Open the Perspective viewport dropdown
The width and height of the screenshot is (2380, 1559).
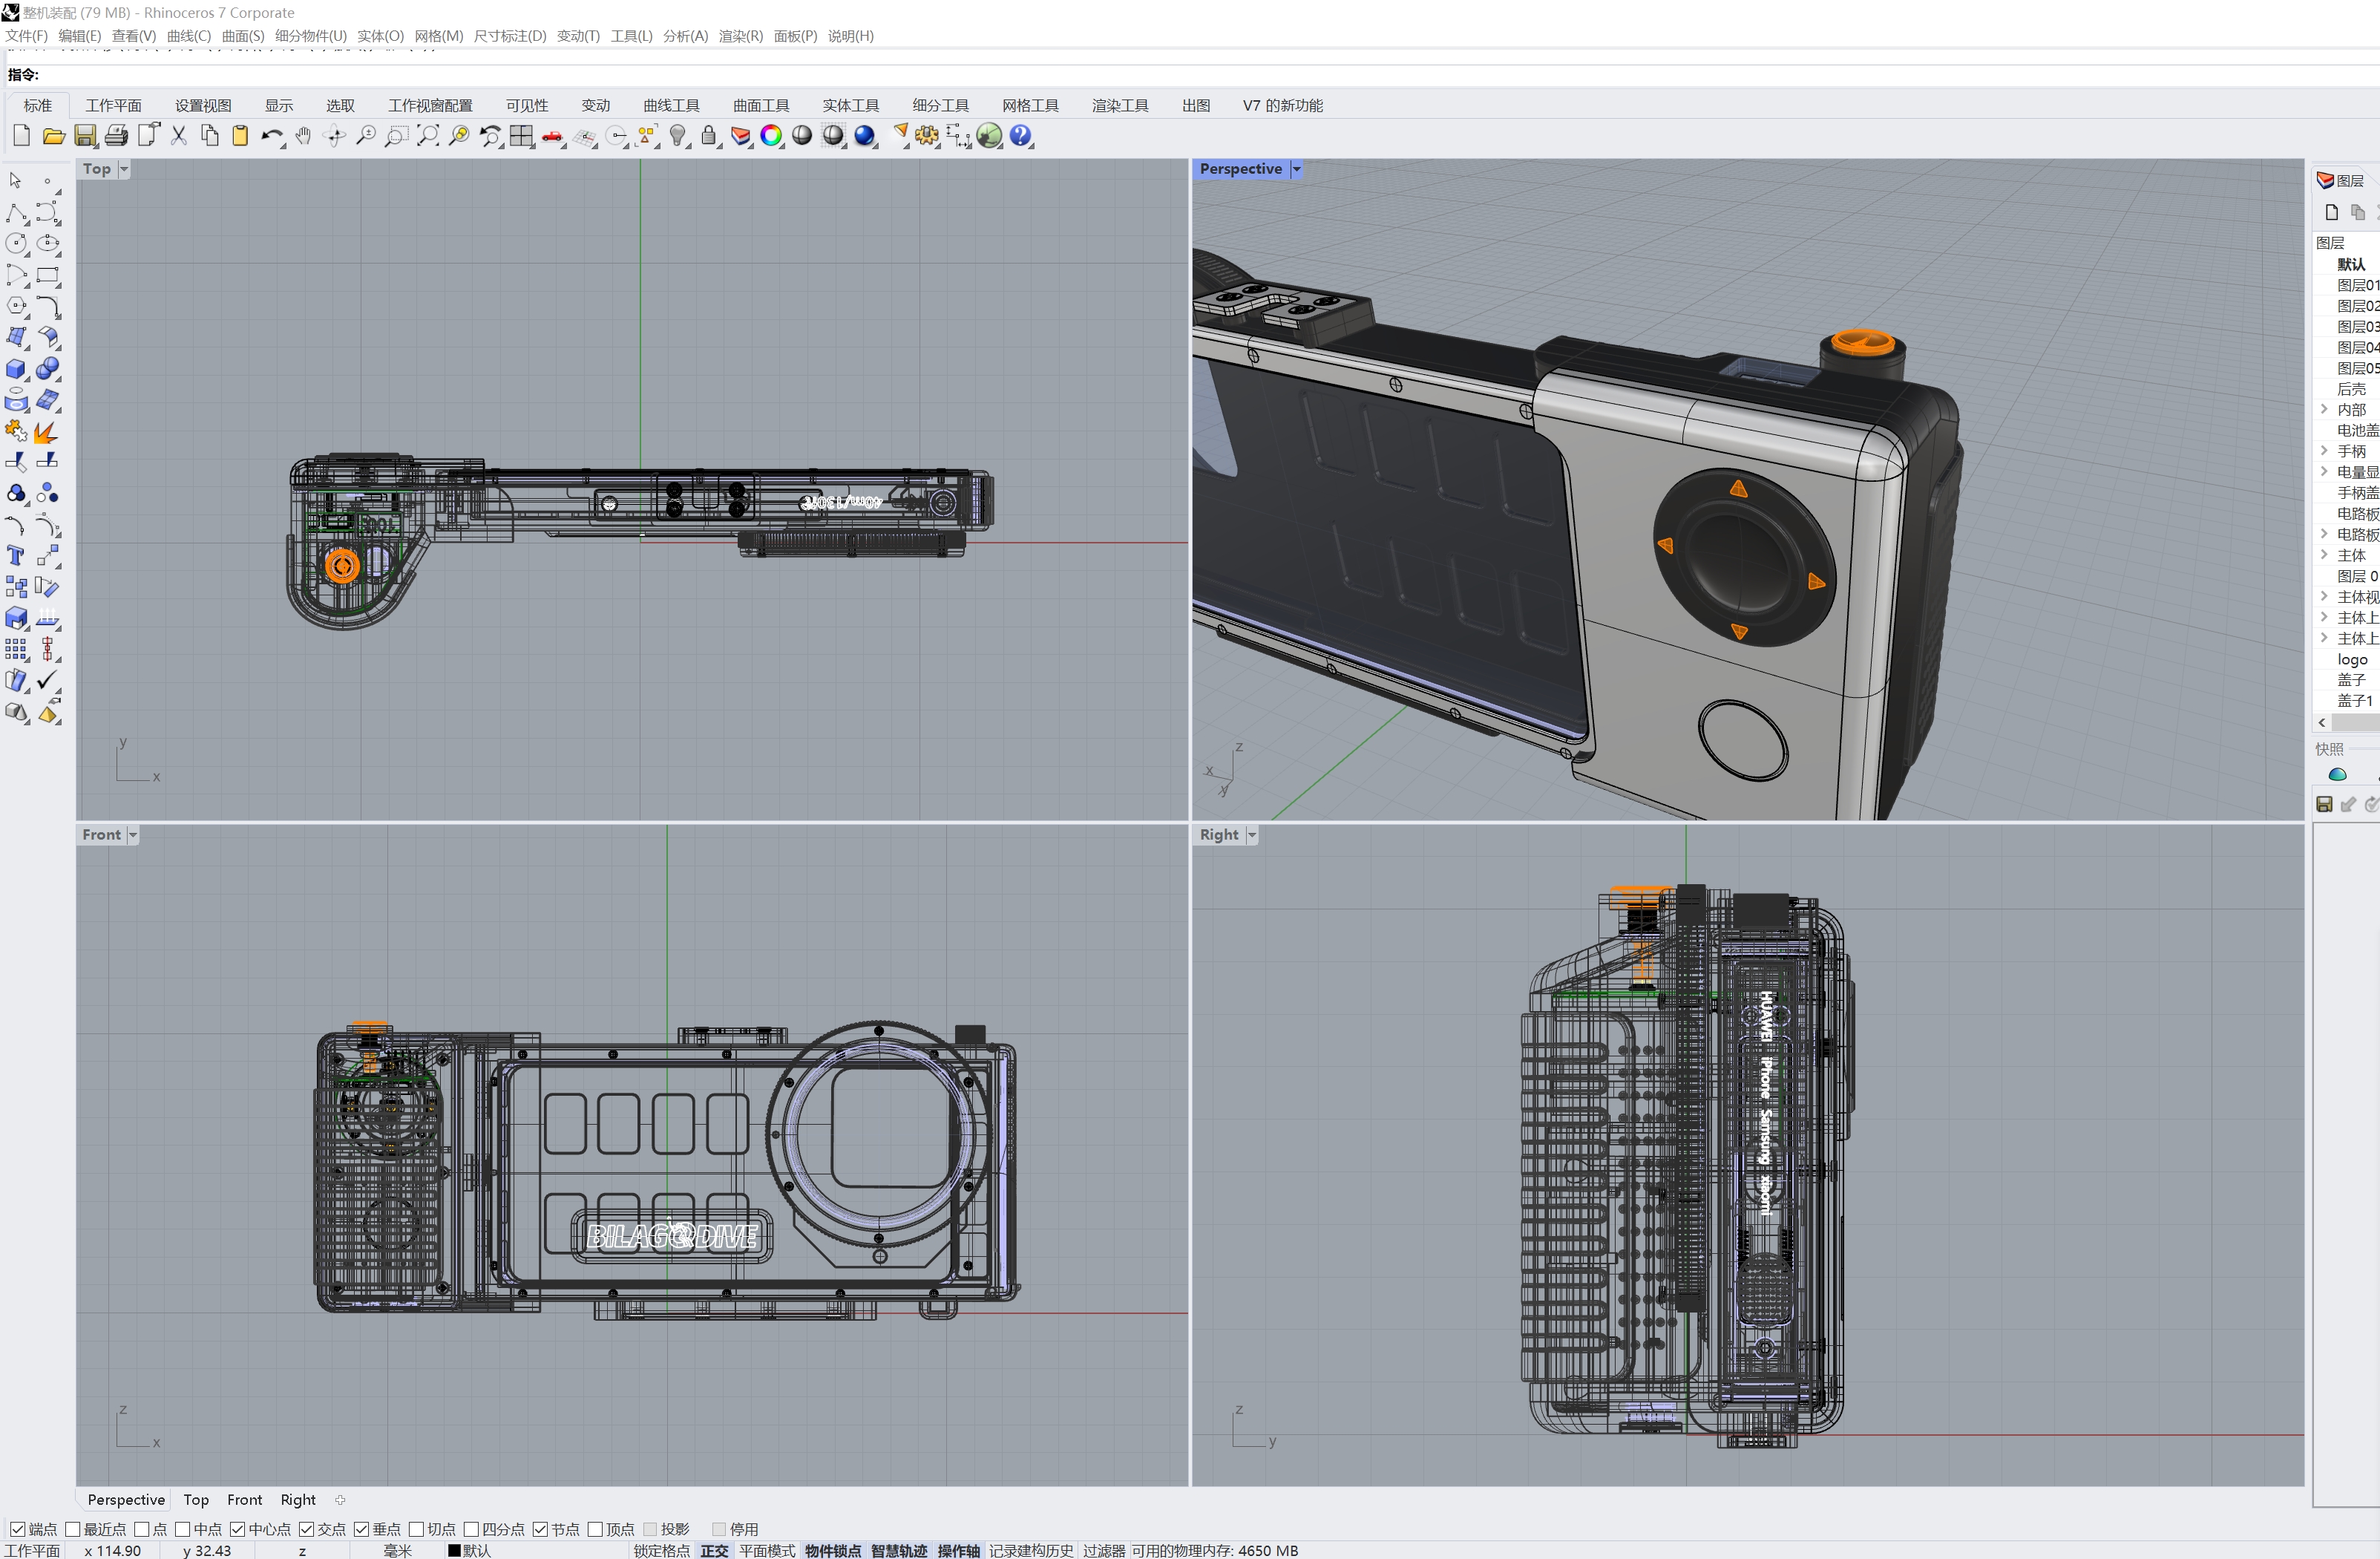[x=1296, y=168]
